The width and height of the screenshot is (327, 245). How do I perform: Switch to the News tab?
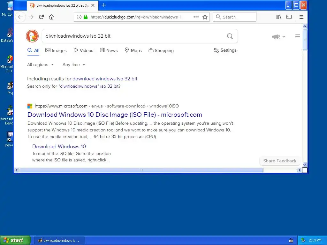109,50
